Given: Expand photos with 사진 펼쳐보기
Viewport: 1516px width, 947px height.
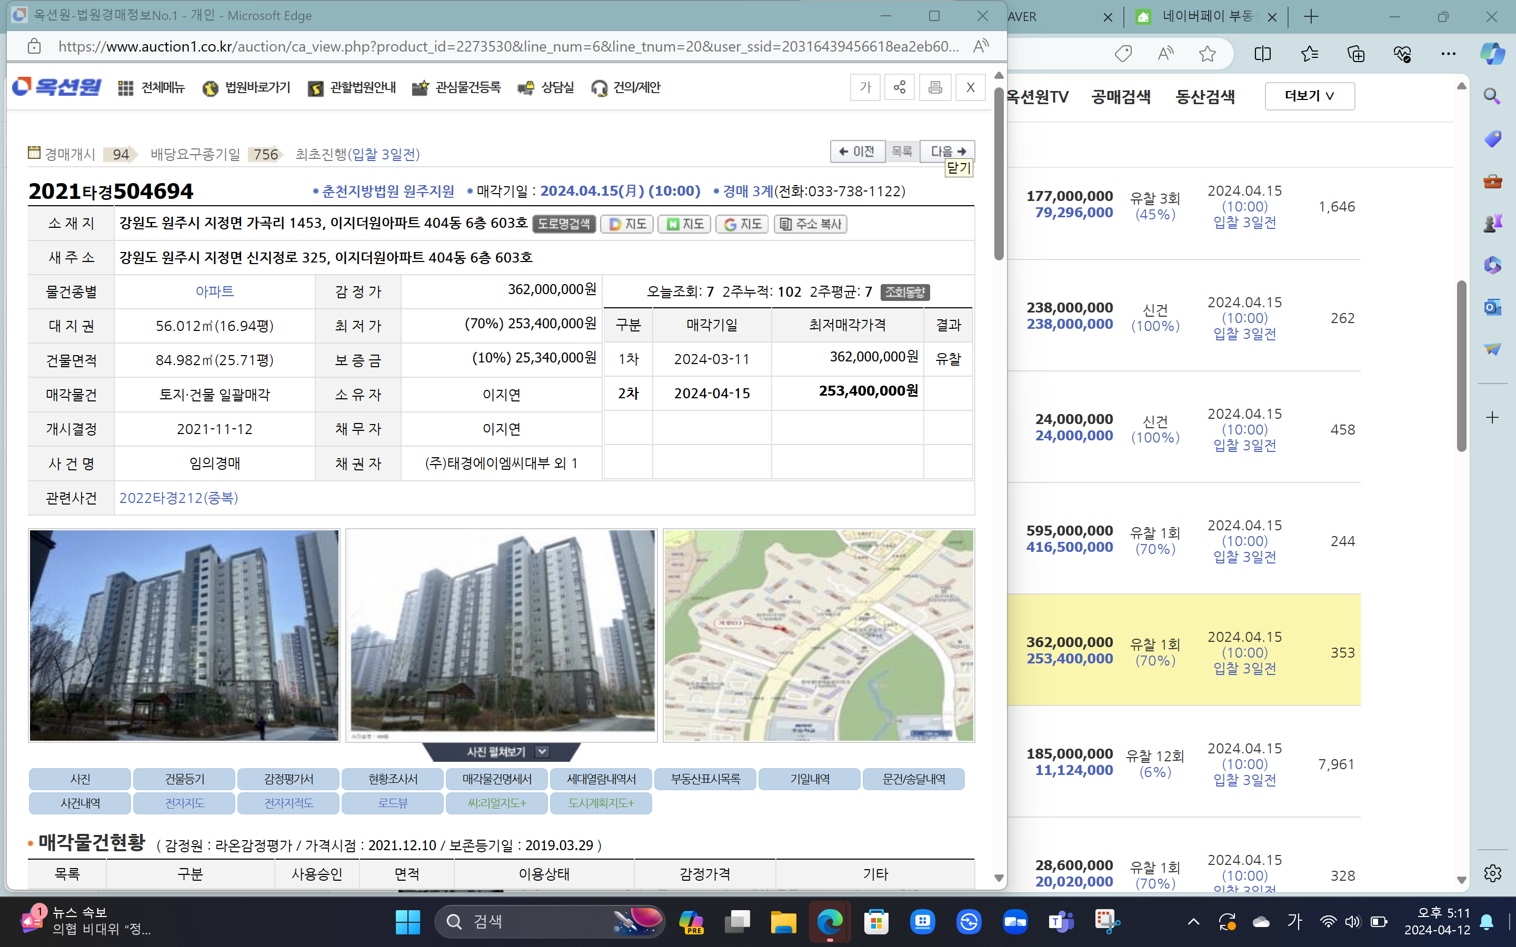Looking at the screenshot, I should (501, 752).
